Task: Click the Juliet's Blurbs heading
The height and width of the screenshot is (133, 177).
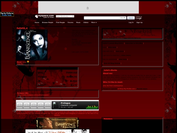Action: click(x=110, y=70)
